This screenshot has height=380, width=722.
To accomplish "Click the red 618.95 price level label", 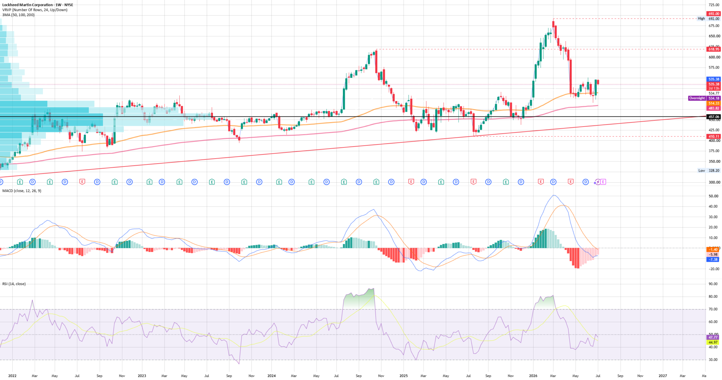I will click(x=713, y=49).
